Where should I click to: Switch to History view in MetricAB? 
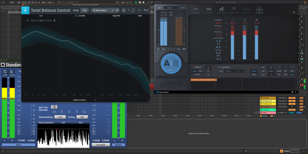[254, 74]
